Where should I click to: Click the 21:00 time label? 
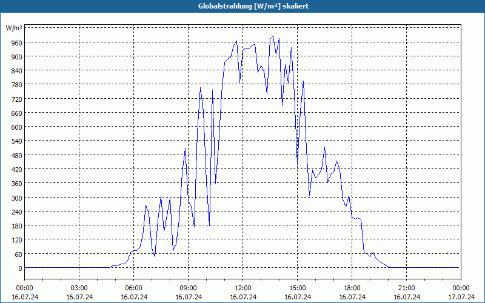pyautogui.click(x=406, y=288)
